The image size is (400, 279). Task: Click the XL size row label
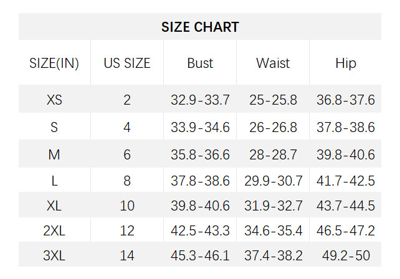(54, 206)
